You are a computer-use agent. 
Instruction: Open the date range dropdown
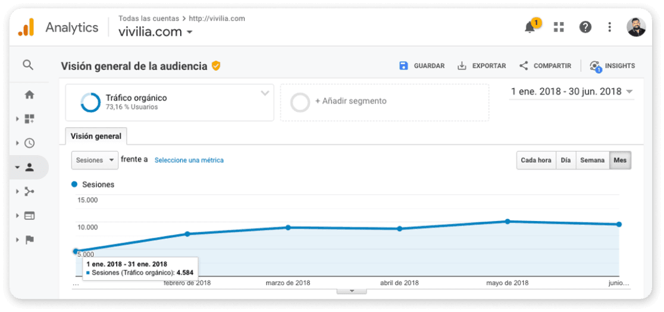coord(572,92)
